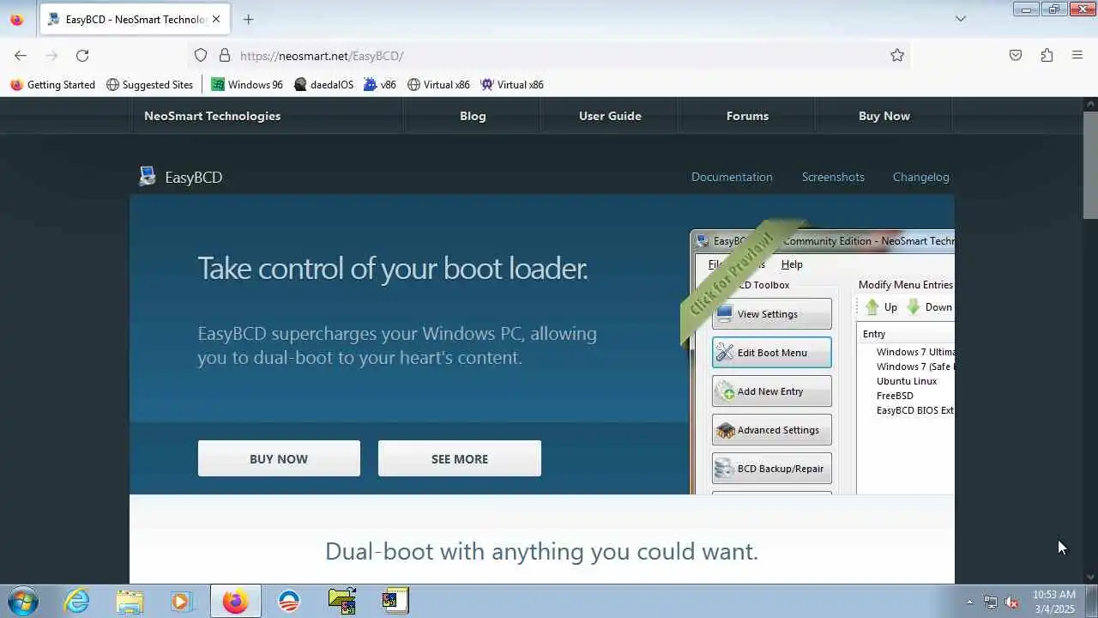Open the extensions puzzle icon

click(x=1047, y=55)
